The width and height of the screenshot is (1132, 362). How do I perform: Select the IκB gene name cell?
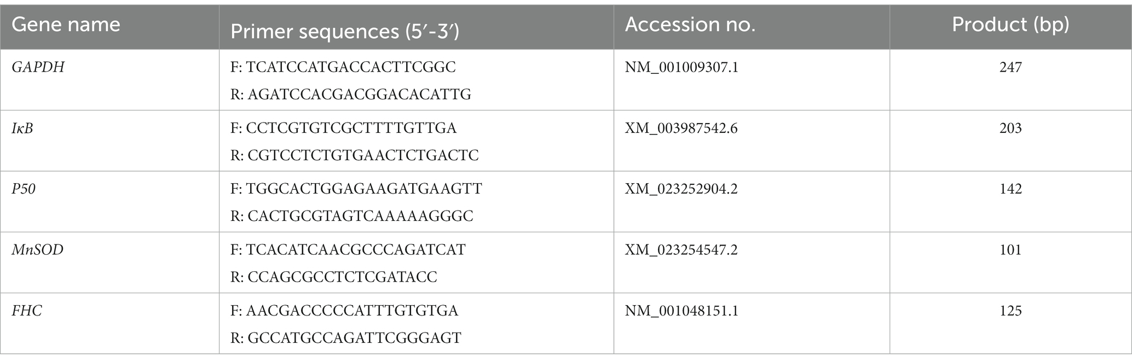point(22,128)
